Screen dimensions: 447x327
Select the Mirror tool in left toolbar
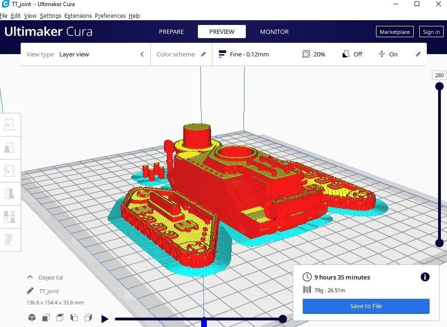point(9,194)
